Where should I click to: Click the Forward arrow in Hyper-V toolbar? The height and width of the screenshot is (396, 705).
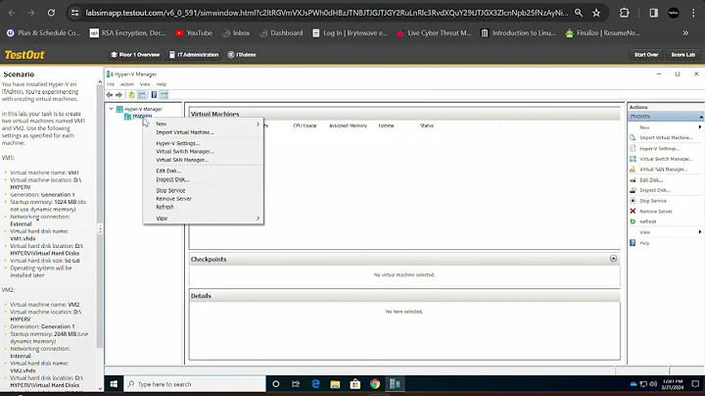tap(118, 95)
